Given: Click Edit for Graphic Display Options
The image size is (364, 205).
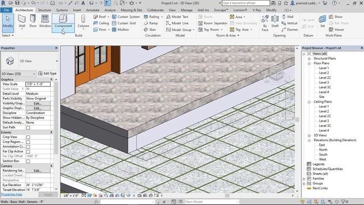Looking at the screenshot, I should point(38,108).
